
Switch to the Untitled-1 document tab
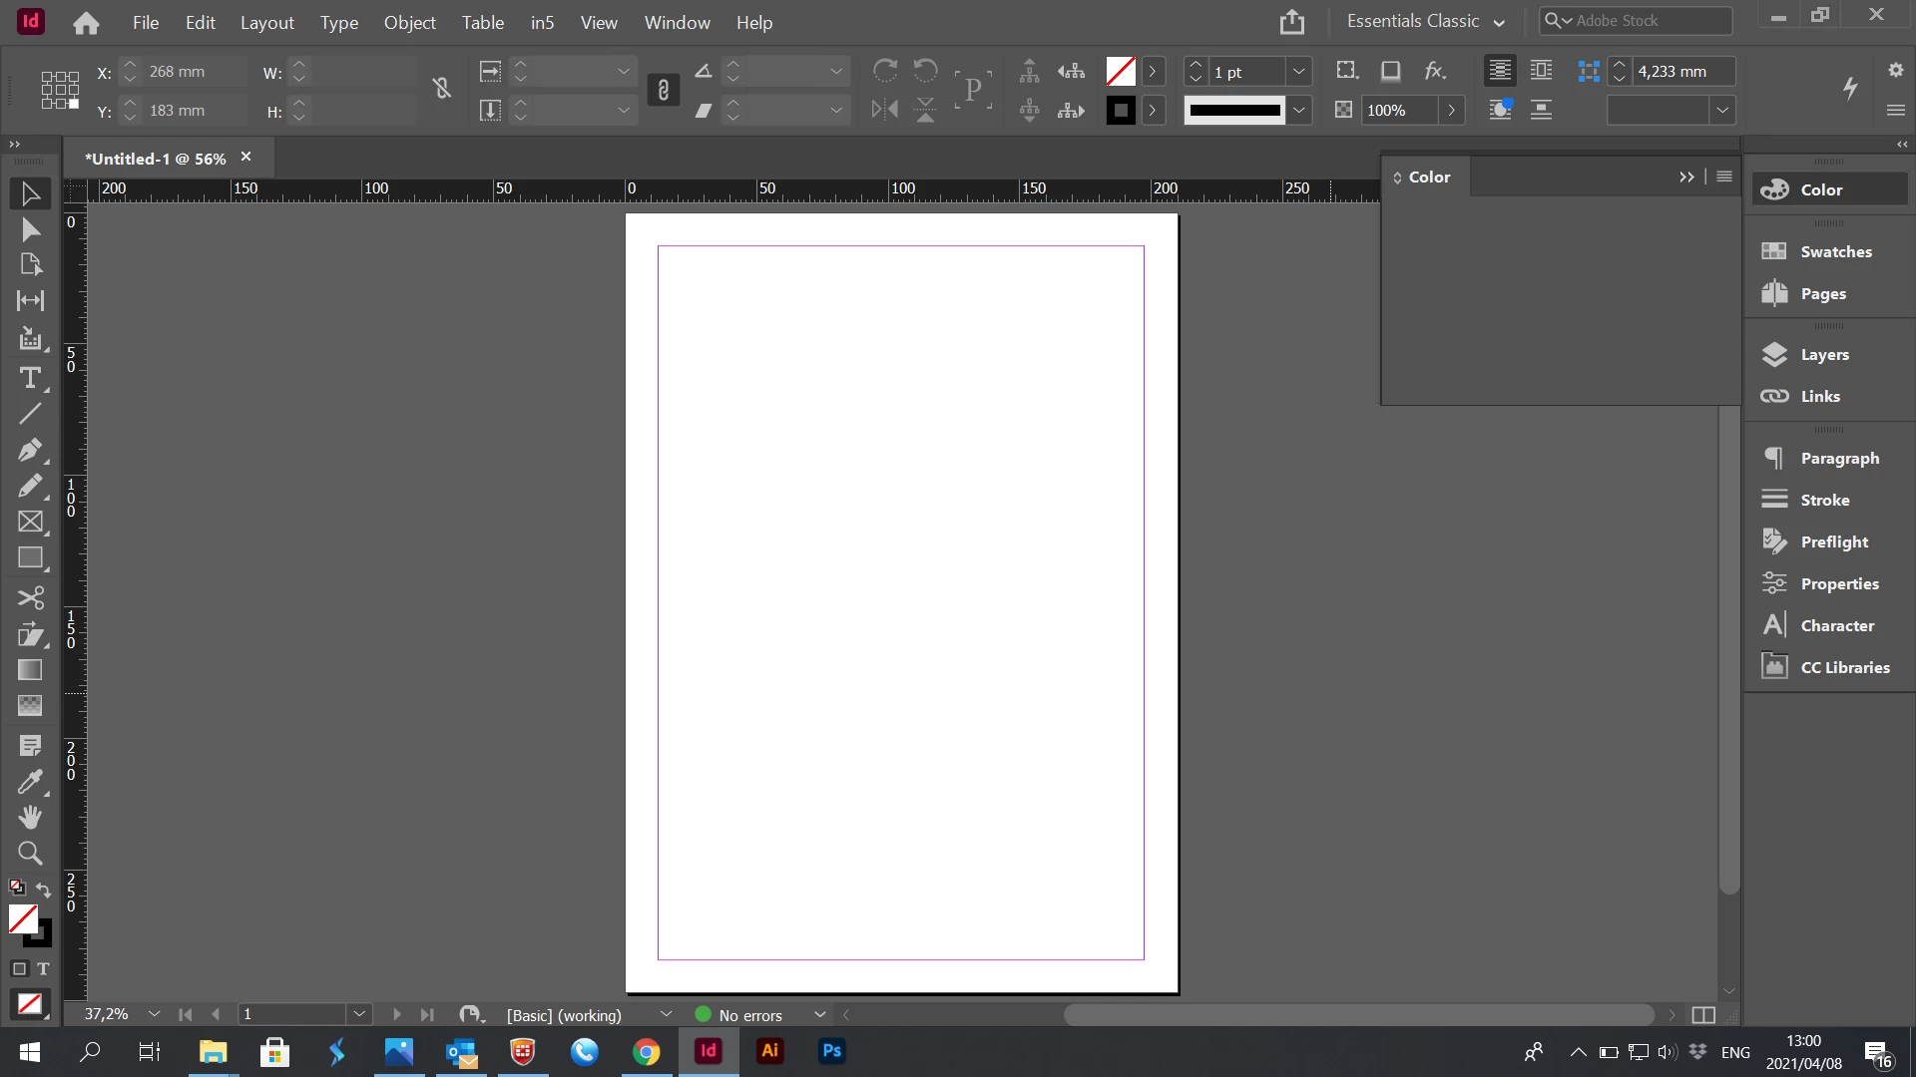click(x=156, y=159)
